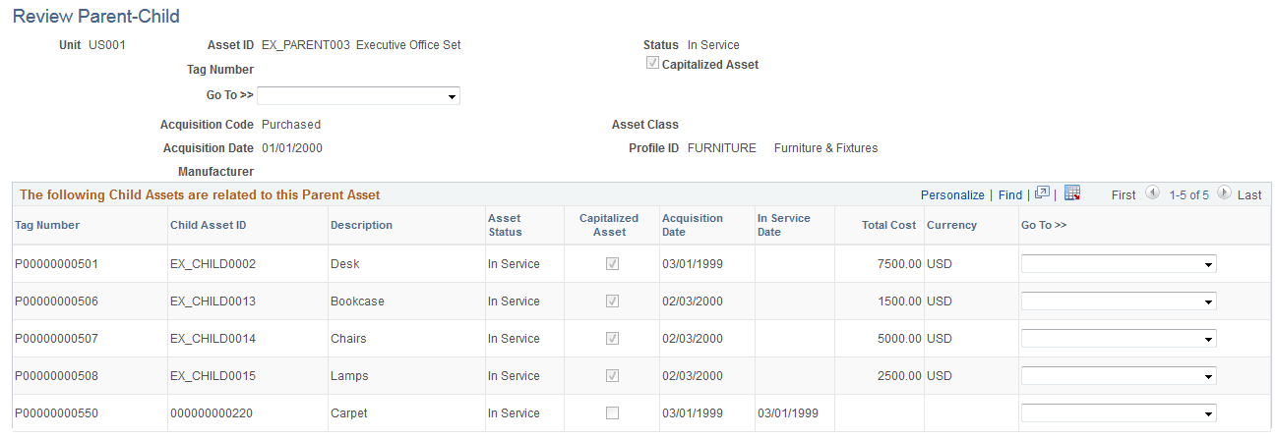Sort by Child Asset ID column header

tap(208, 225)
